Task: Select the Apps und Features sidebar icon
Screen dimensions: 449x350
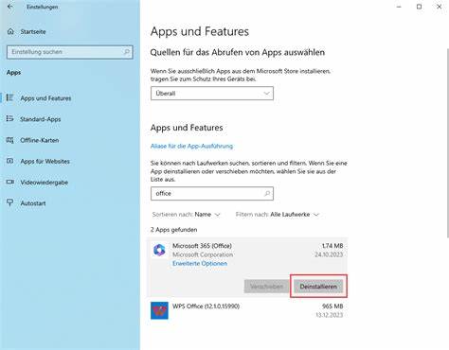Action: [10, 97]
